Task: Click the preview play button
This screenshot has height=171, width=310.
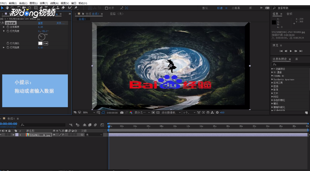Action: click(x=291, y=51)
